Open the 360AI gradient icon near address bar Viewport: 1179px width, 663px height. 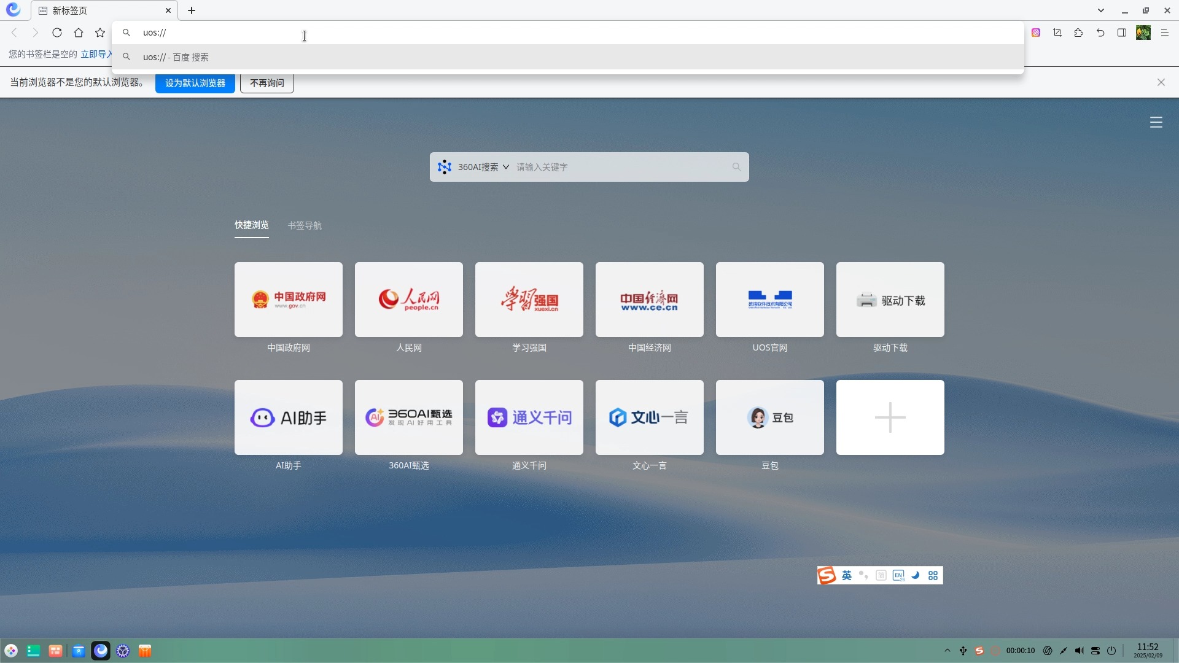pyautogui.click(x=1037, y=33)
